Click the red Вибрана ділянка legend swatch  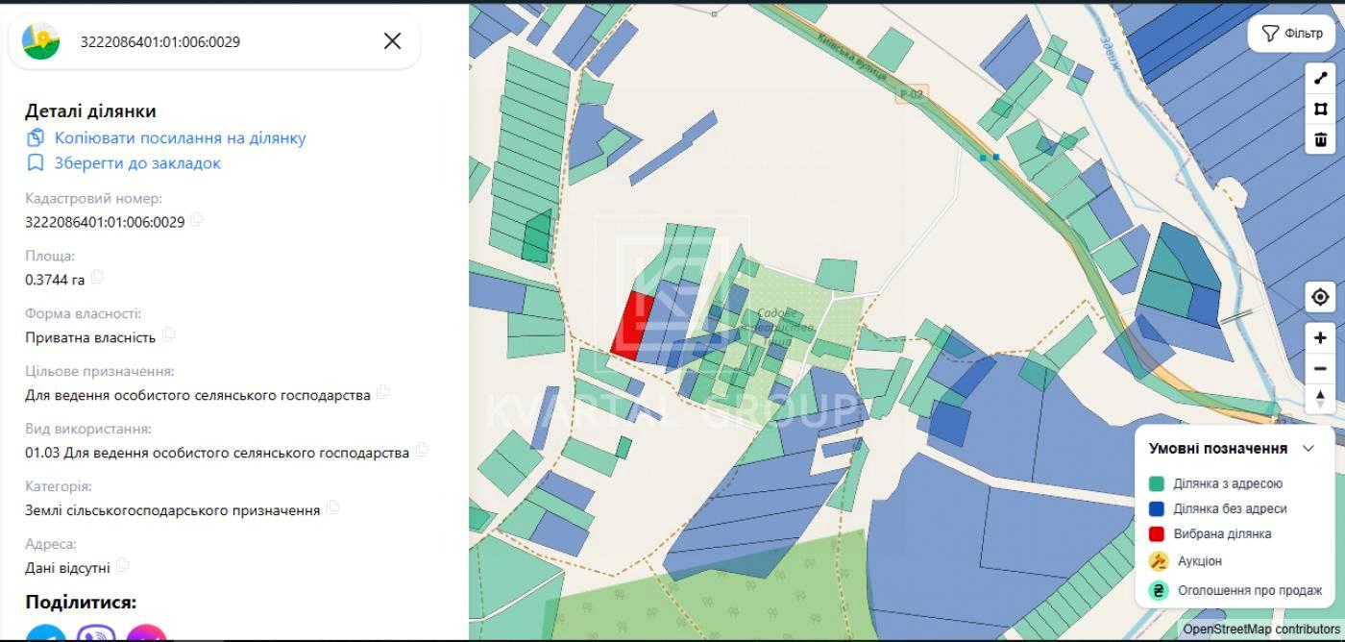pos(1157,534)
